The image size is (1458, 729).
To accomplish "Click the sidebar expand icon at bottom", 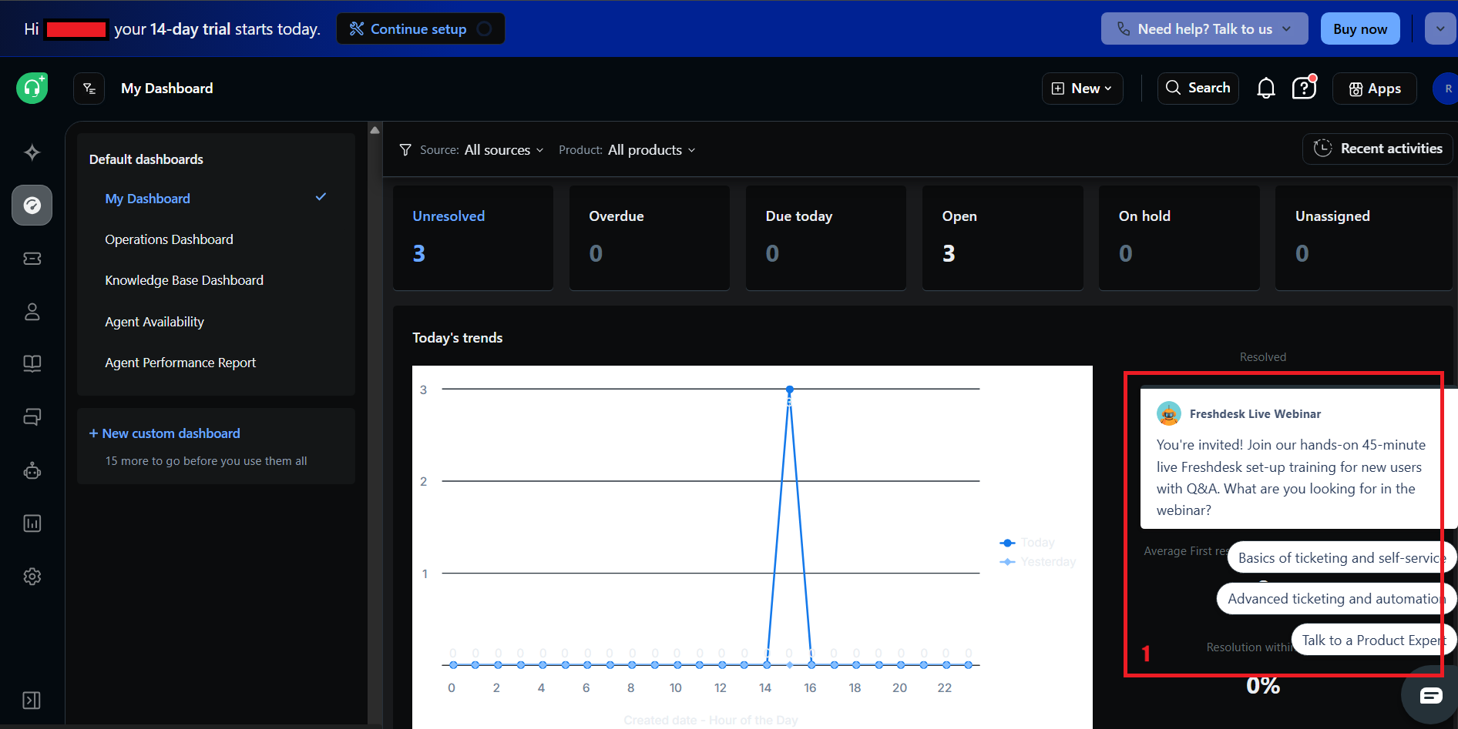I will 32,701.
